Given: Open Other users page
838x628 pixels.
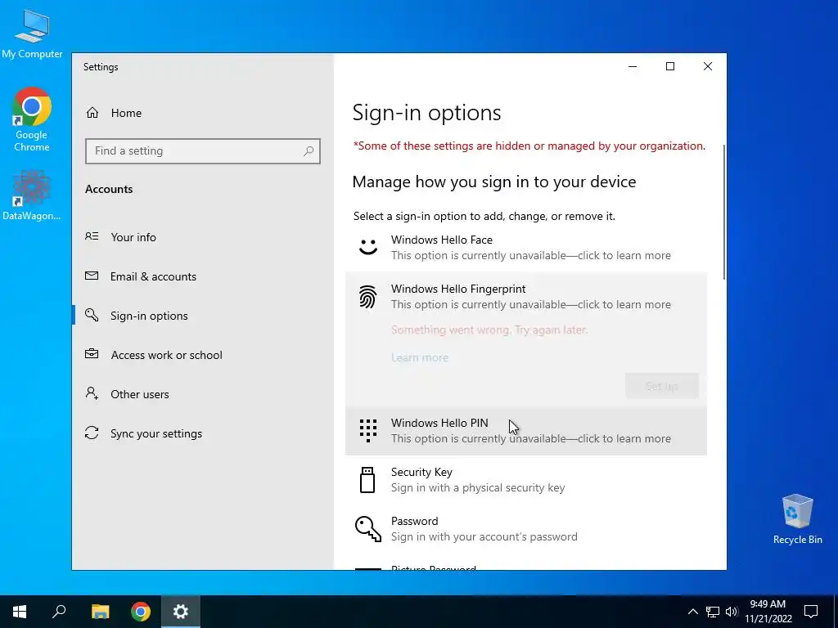Looking at the screenshot, I should click(x=203, y=394).
